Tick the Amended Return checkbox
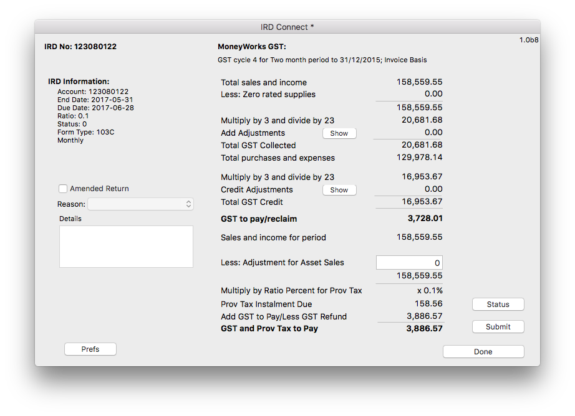The image size is (575, 416). (x=63, y=189)
